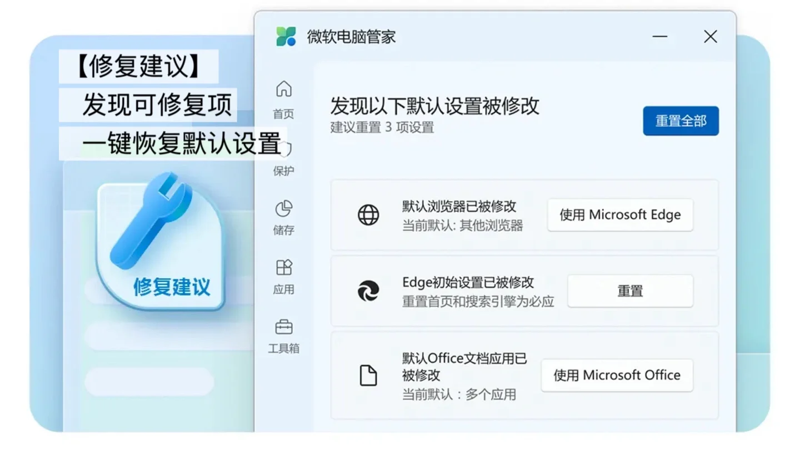
Task: Click the 建议重置 3 项设置 subtitle text
Action: pyautogui.click(x=383, y=127)
